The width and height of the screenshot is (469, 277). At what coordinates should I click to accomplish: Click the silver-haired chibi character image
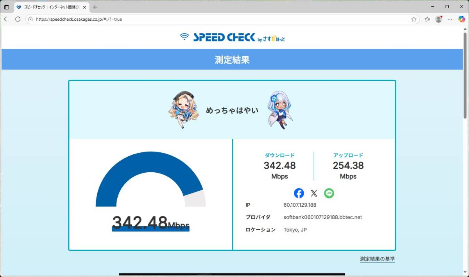click(x=280, y=110)
